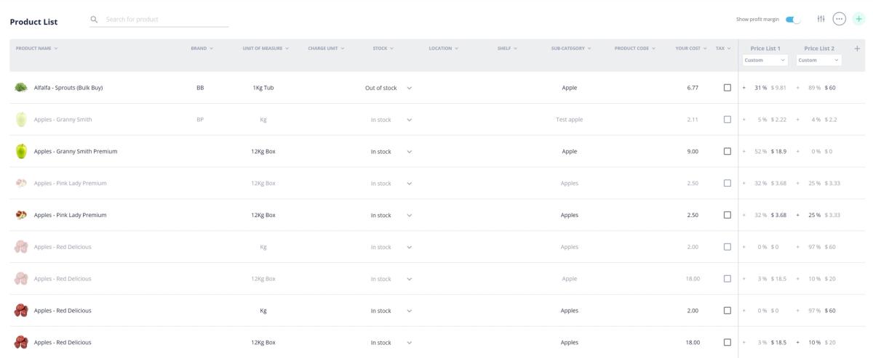
Task: Select the 2.11 cost cell
Action: [x=693, y=120]
